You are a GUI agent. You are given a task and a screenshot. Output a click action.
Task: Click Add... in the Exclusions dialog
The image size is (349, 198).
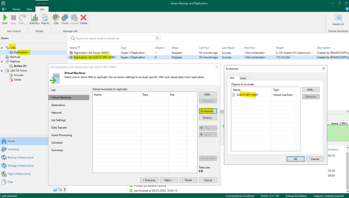click(311, 90)
